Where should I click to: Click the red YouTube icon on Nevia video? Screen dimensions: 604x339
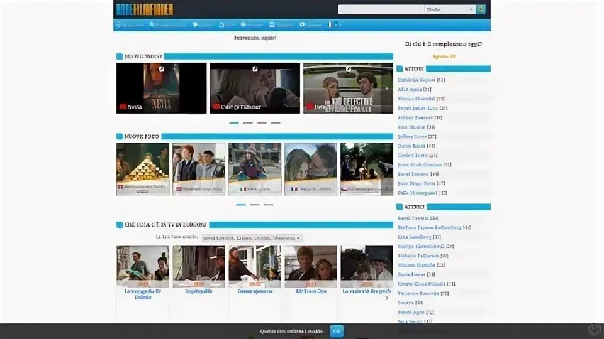click(123, 107)
